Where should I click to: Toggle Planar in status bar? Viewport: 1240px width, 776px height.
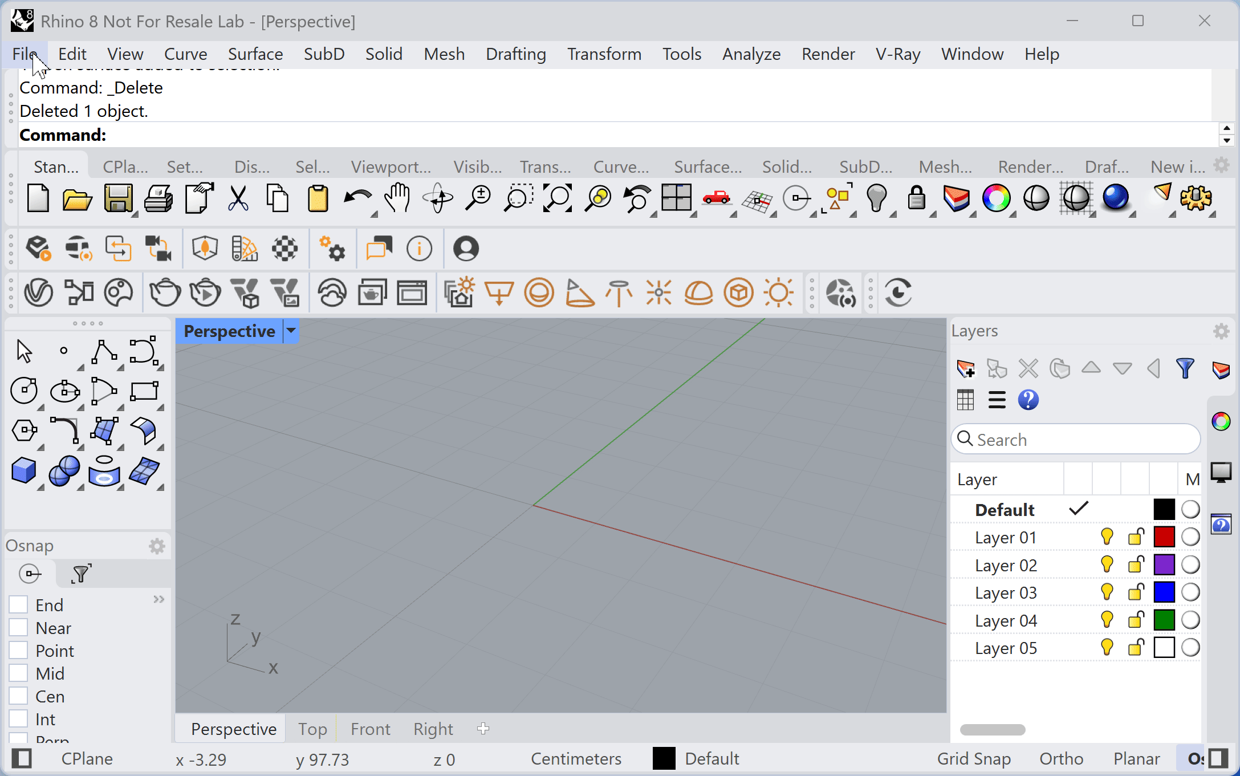(1137, 759)
